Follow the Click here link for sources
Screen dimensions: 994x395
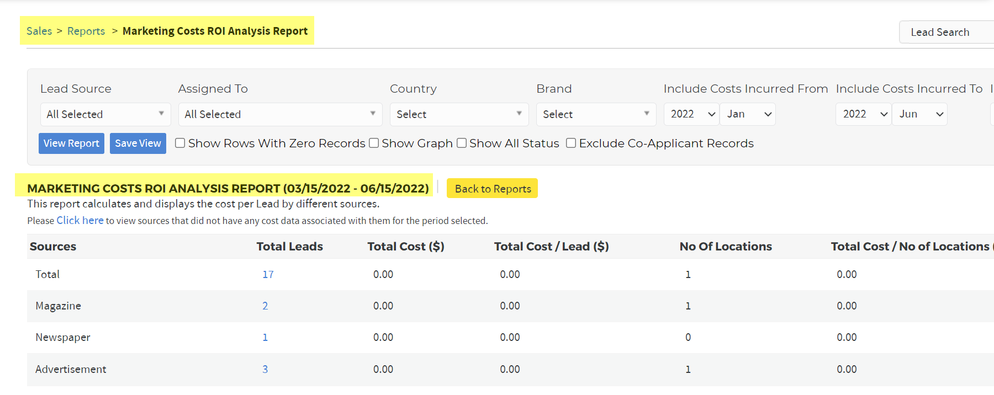click(x=80, y=220)
